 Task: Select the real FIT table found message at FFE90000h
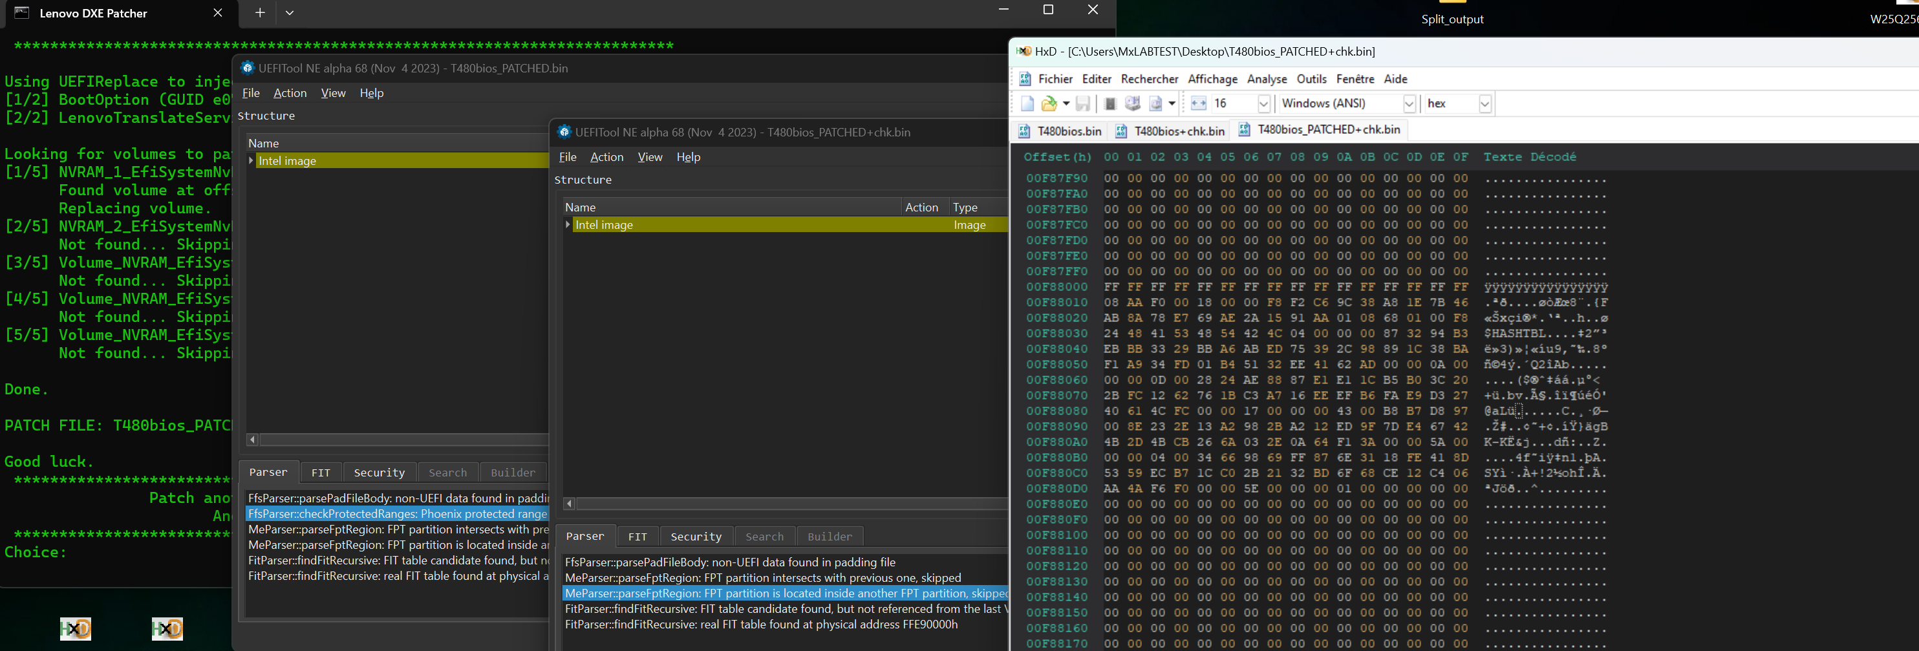760,624
